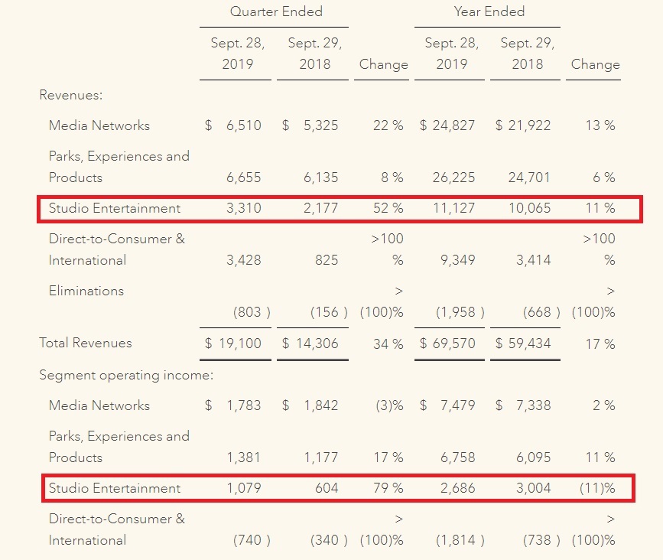Screen dimensions: 663x560
Task: Click the 3,310 Studio Entertainment revenue value
Action: 243,208
